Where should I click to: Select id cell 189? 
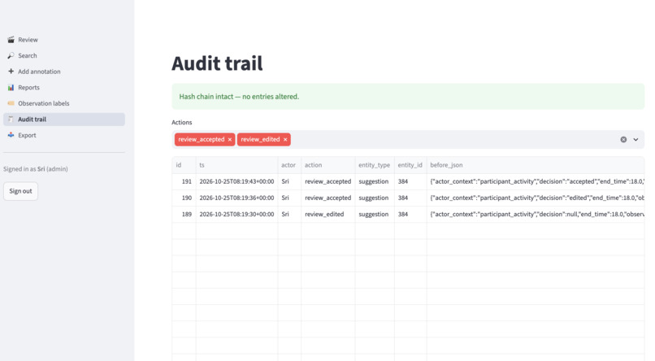(x=184, y=214)
